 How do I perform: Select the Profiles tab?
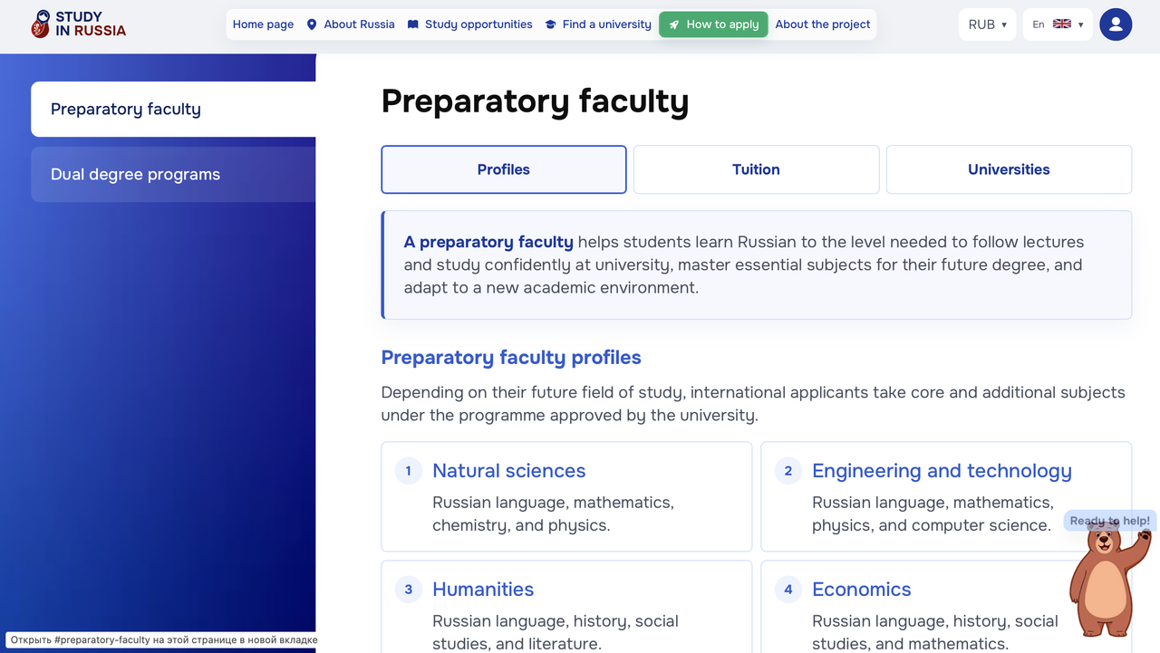(504, 169)
